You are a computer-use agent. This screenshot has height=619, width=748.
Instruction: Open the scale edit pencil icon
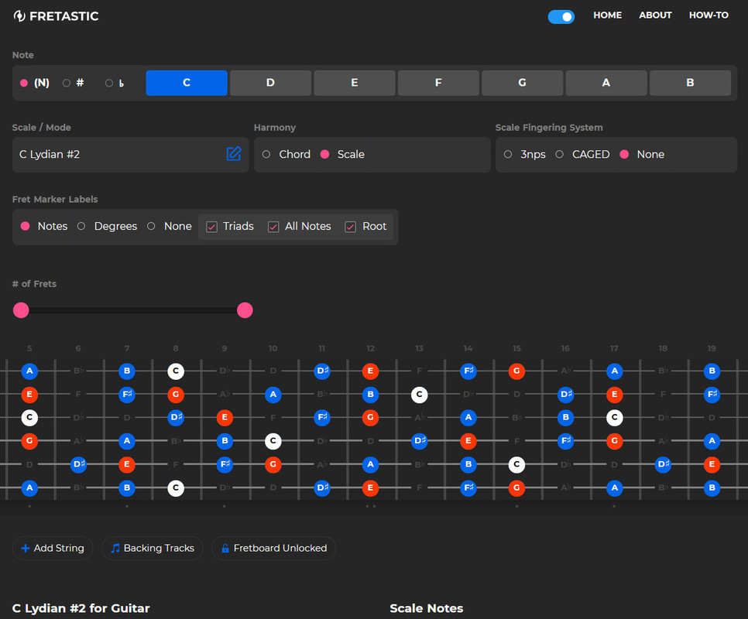coord(233,154)
